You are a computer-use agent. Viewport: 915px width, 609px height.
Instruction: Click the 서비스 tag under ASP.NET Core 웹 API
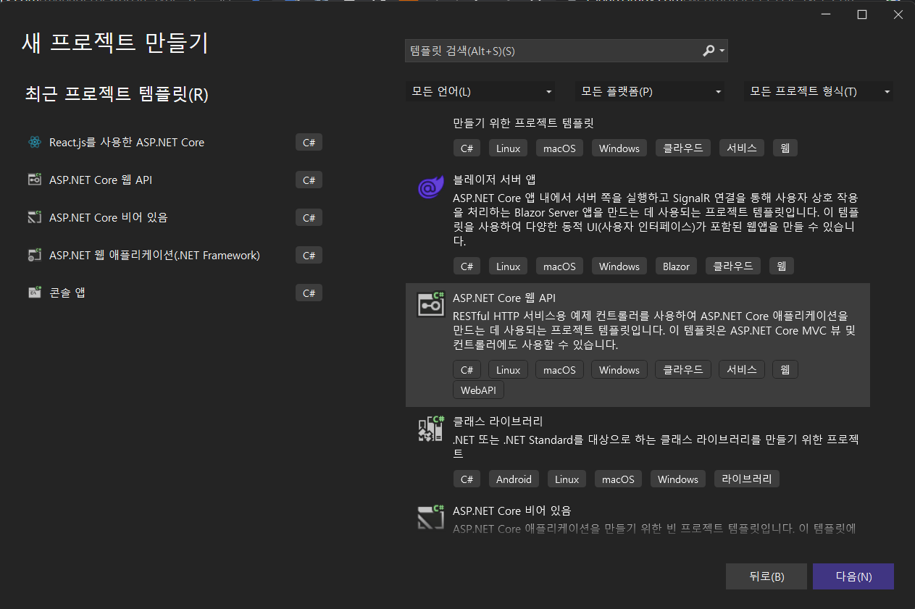[x=742, y=369]
